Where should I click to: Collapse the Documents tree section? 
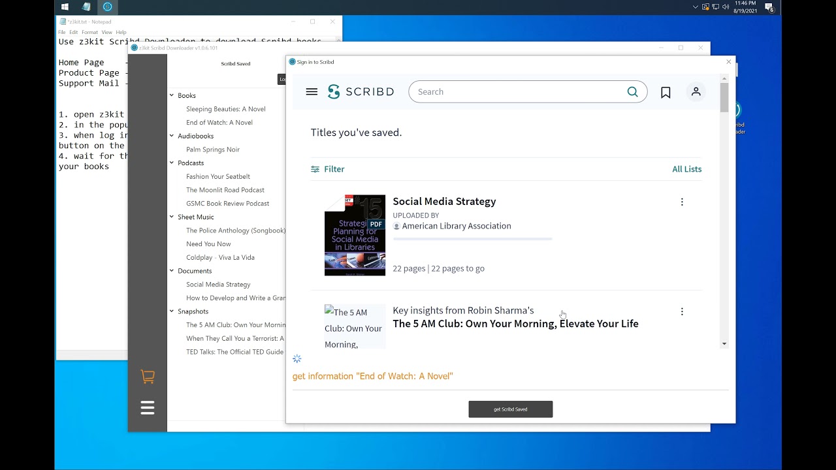(172, 271)
